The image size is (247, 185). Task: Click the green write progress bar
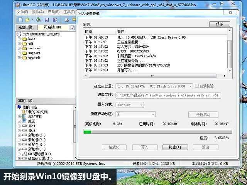coord(157,131)
